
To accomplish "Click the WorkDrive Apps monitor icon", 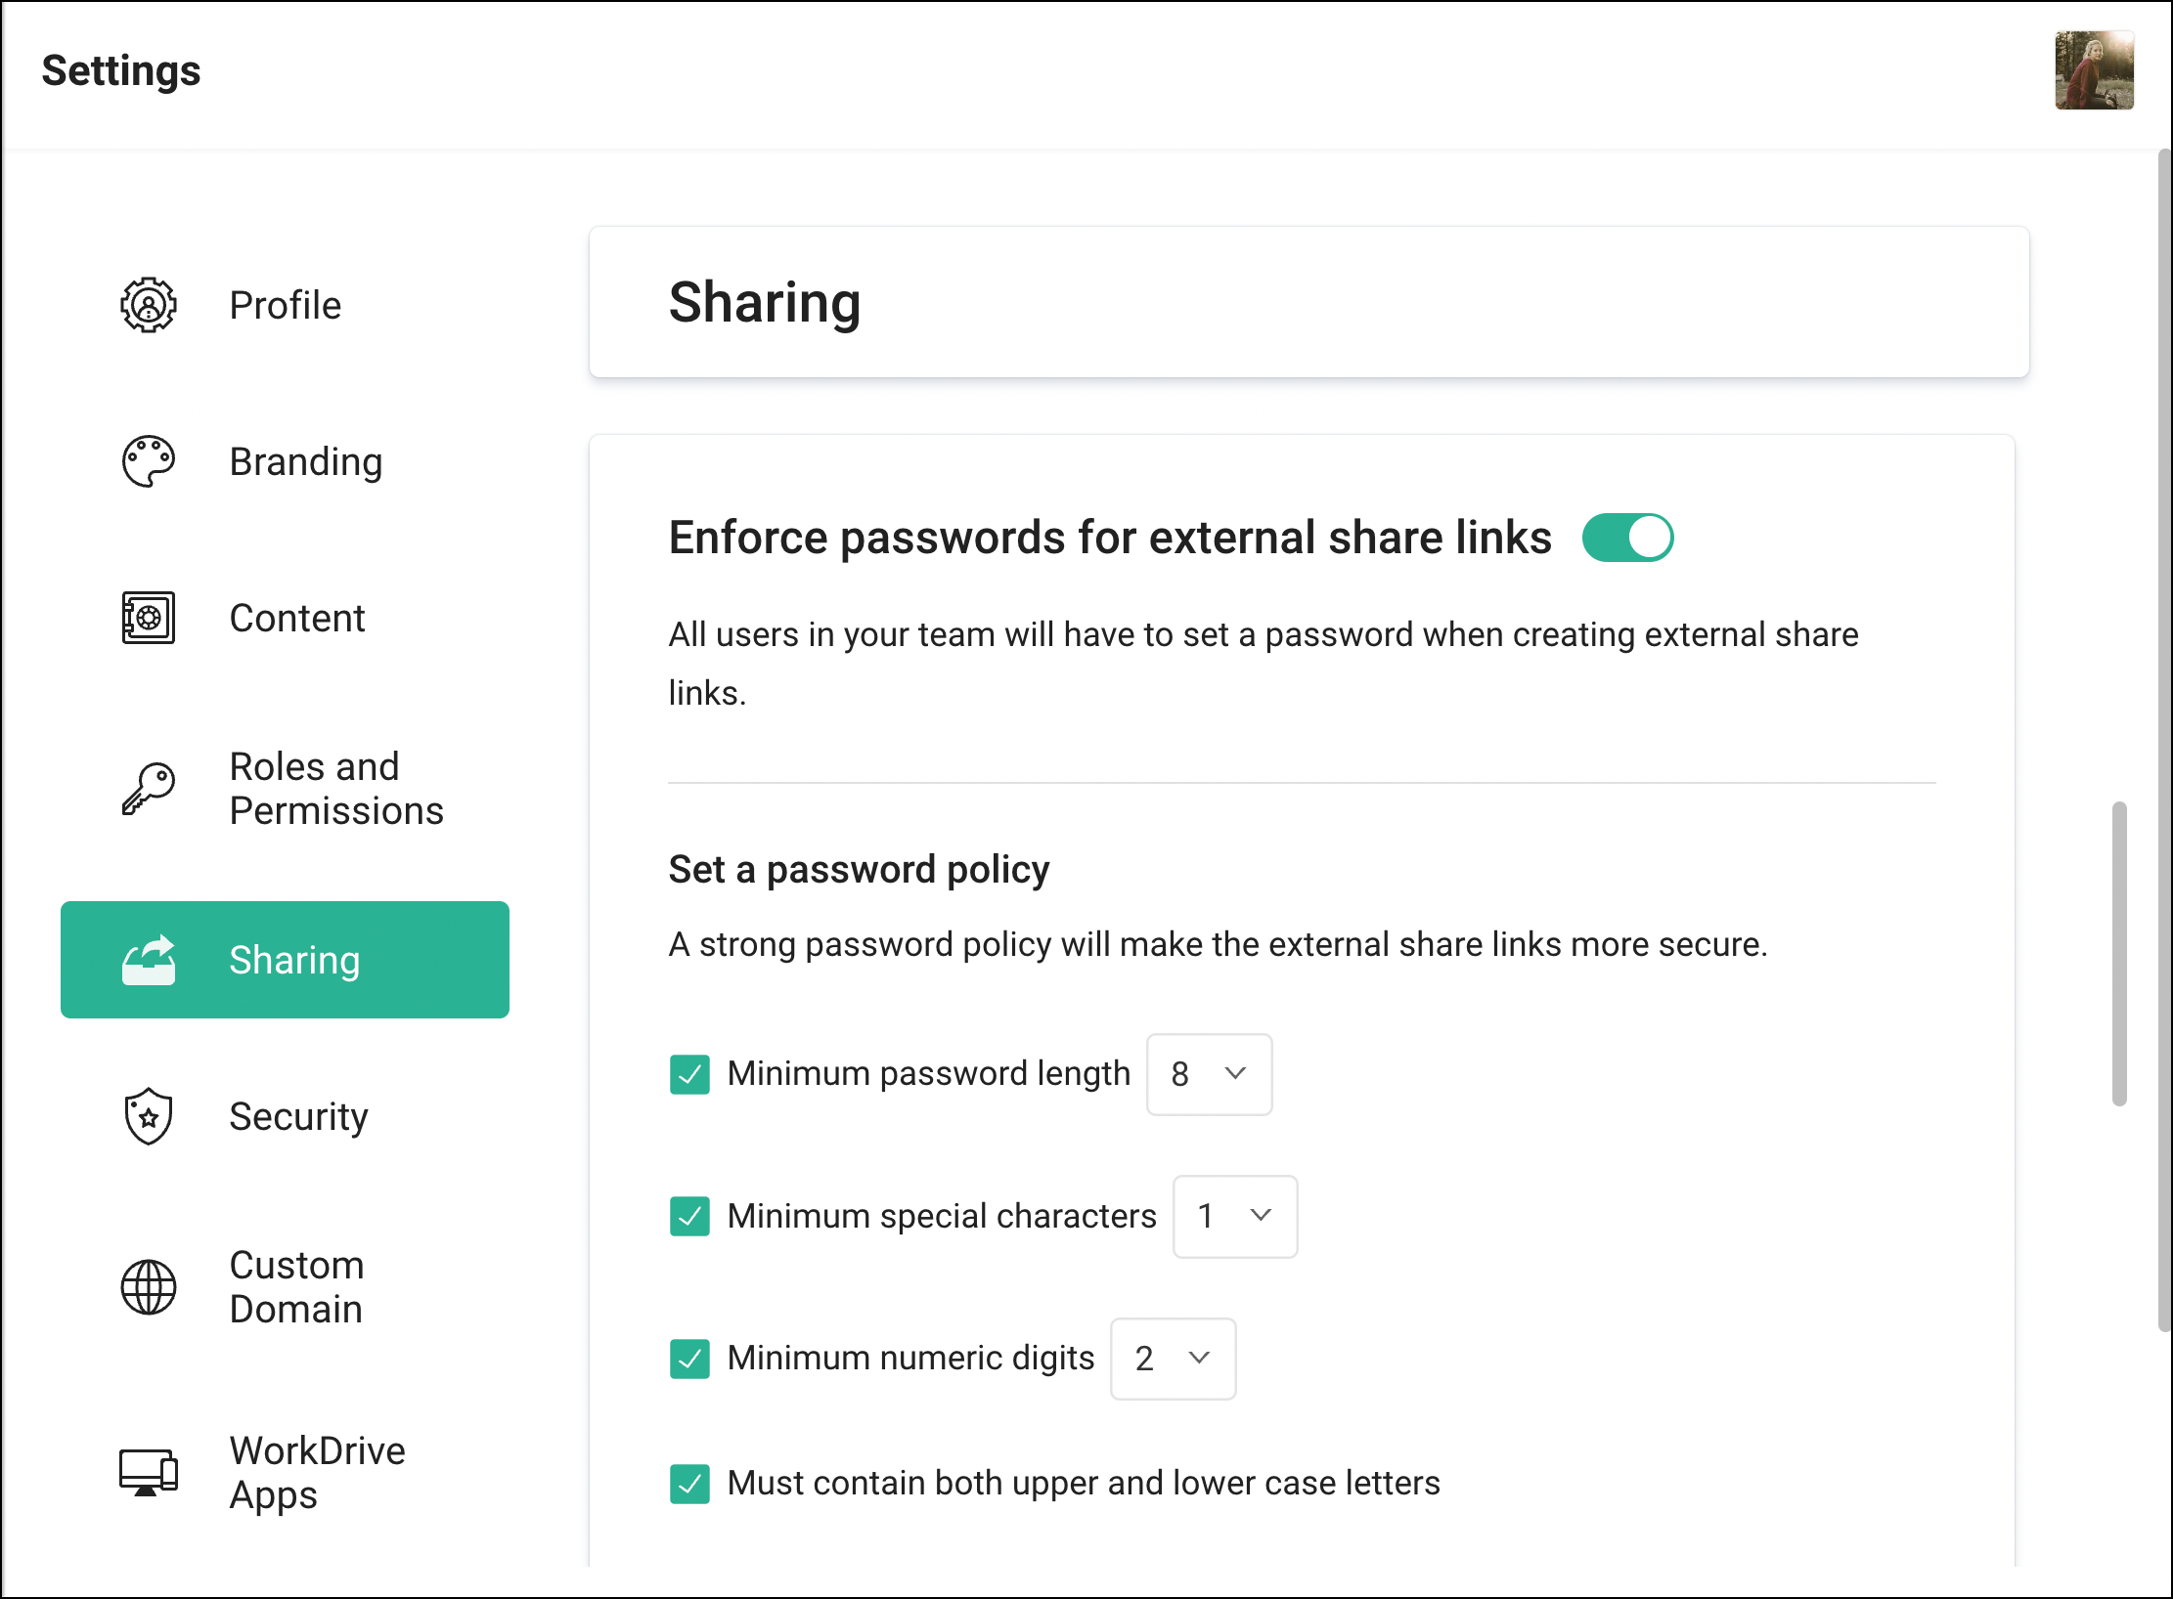I will pyautogui.click(x=148, y=1472).
